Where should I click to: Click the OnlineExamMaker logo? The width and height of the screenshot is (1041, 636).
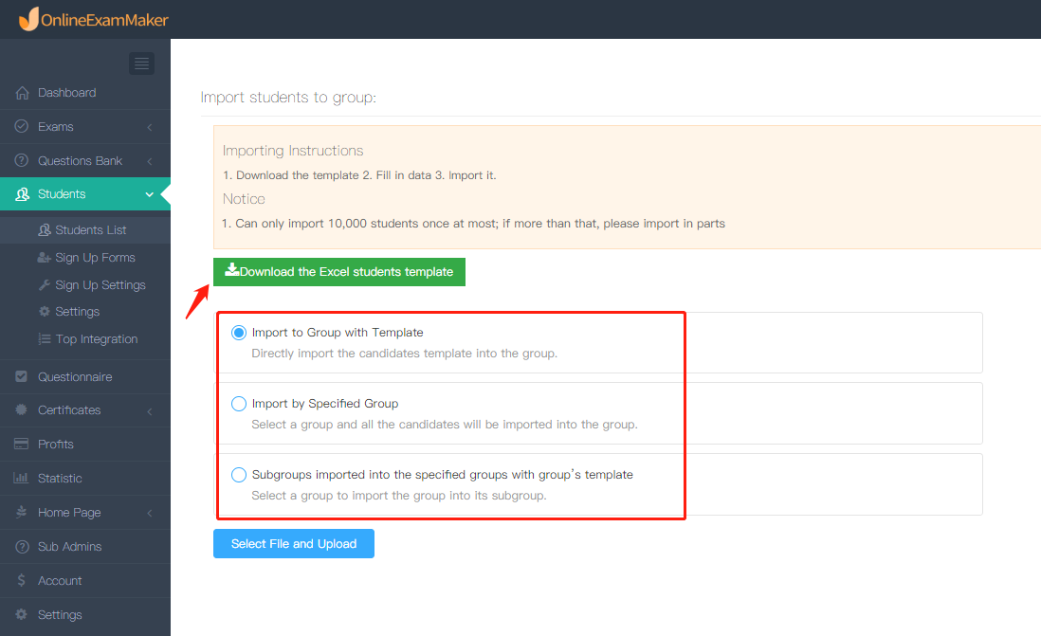93,18
